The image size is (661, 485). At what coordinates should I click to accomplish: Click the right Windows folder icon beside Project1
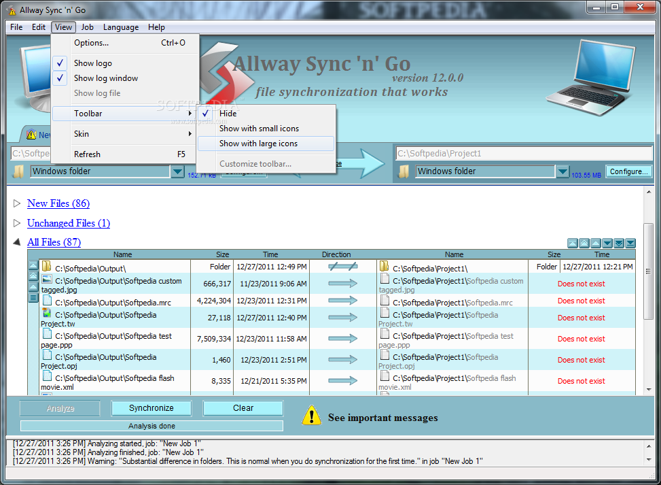[x=404, y=171]
